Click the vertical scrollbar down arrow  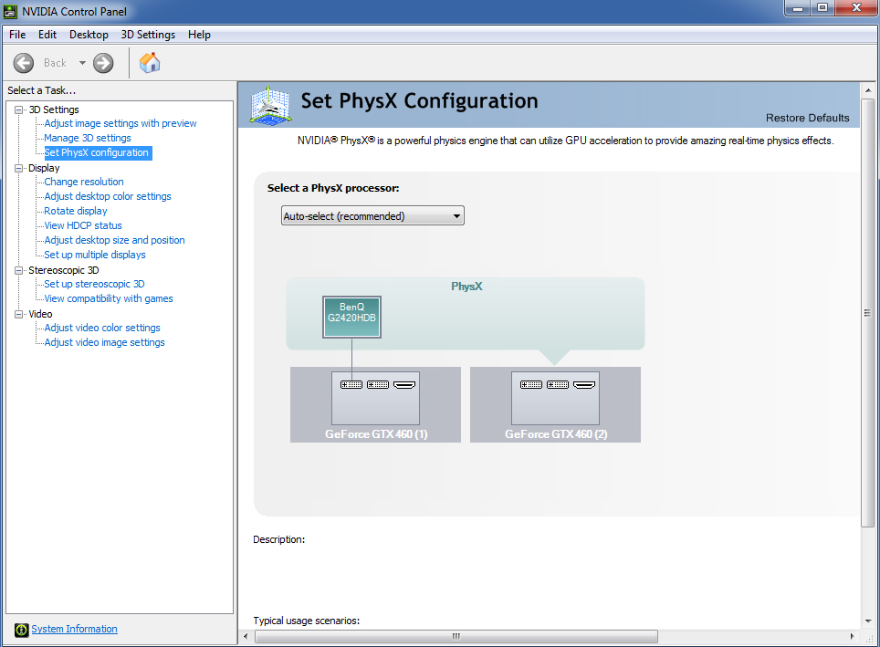click(x=867, y=621)
